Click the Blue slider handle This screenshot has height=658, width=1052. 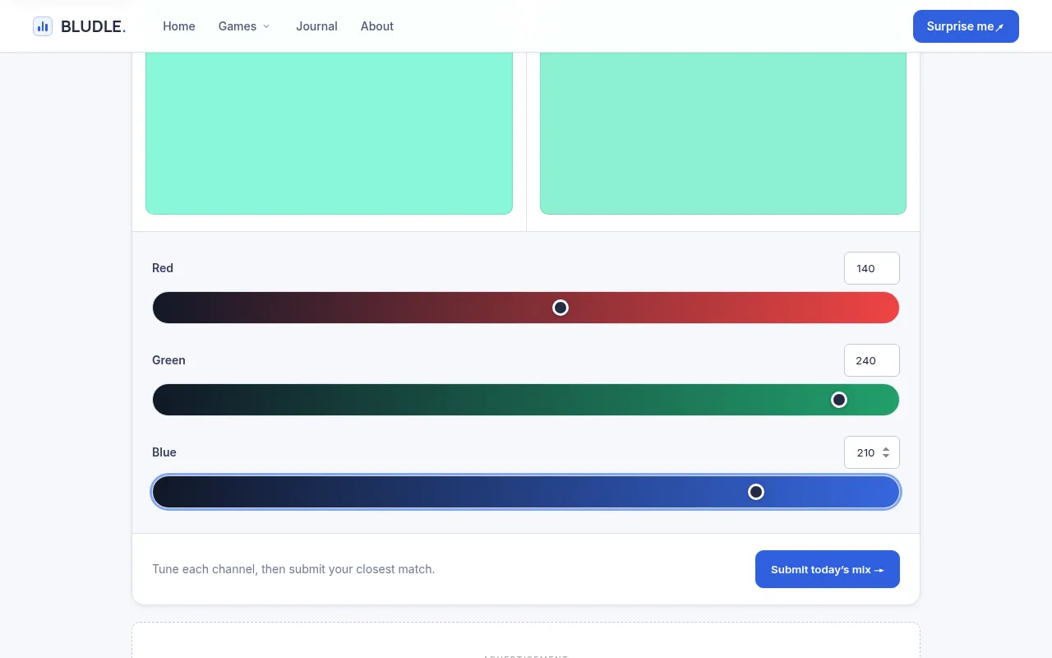[756, 492]
